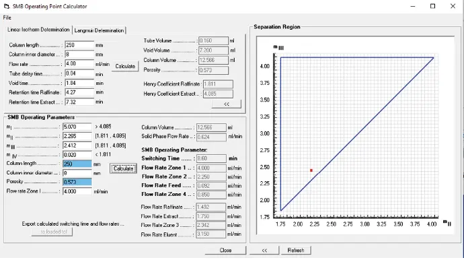Click the SMB Operating Parameters heading

tap(41, 117)
